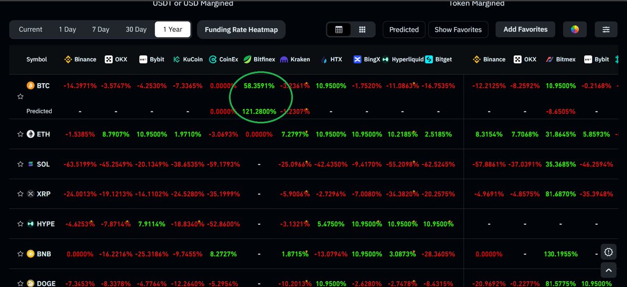Viewport: 627px width, 287px height.
Task: Click Show Favorites button
Action: pyautogui.click(x=458, y=30)
